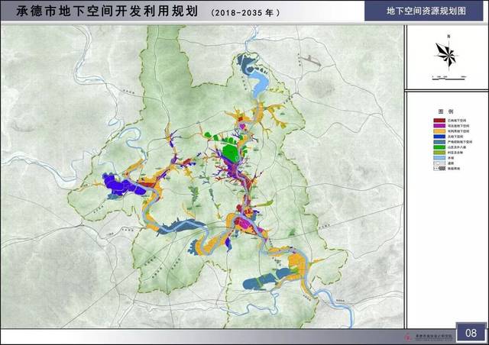Click the light blue water legend swatch

(x=439, y=158)
